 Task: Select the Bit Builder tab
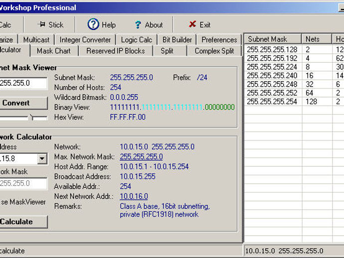click(x=177, y=40)
